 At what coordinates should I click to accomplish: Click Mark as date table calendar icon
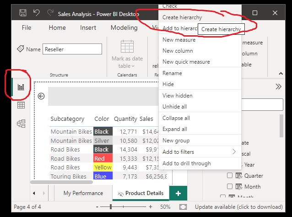[x=127, y=47]
